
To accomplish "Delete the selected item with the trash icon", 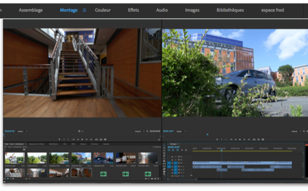I will tap(158, 179).
